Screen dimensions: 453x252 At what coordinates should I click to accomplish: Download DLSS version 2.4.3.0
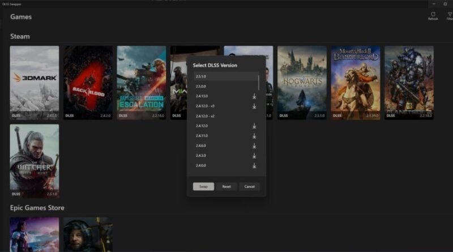254,156
